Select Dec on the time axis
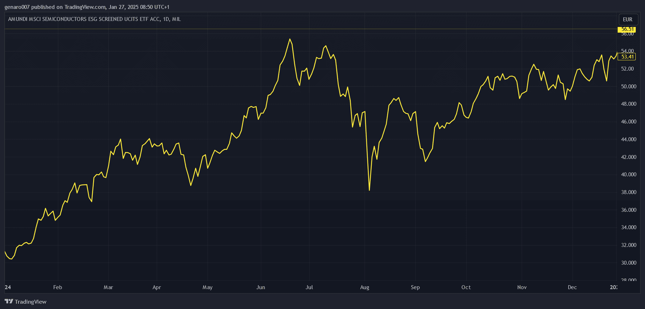Image resolution: width=645 pixels, height=309 pixels. (572, 287)
